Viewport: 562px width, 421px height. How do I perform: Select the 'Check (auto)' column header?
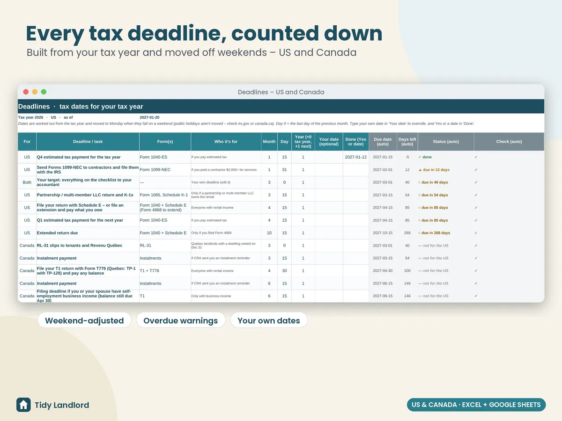509,142
